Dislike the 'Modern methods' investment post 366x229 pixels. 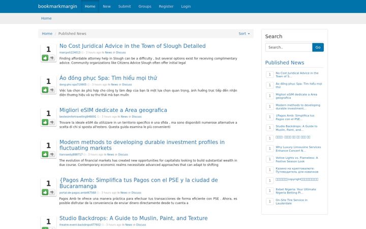[52, 154]
